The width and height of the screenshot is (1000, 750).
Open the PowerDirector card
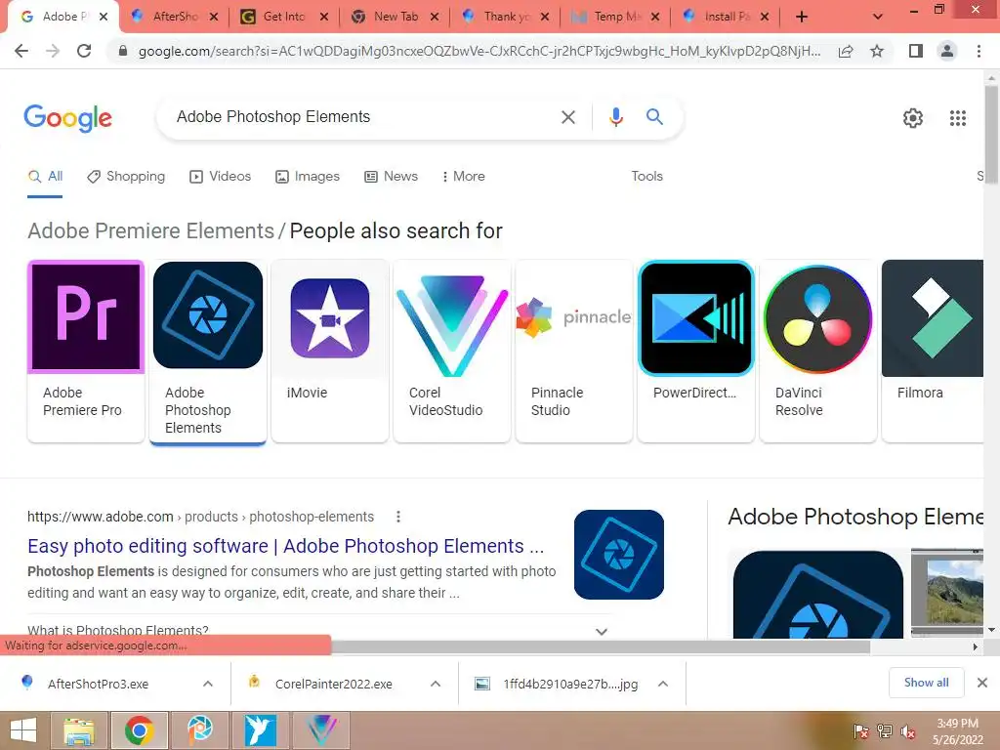click(x=695, y=351)
